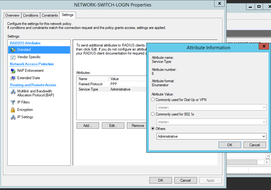The image size is (271, 190).
Task: Click the Standard globe icon
Action: (x=13, y=50)
